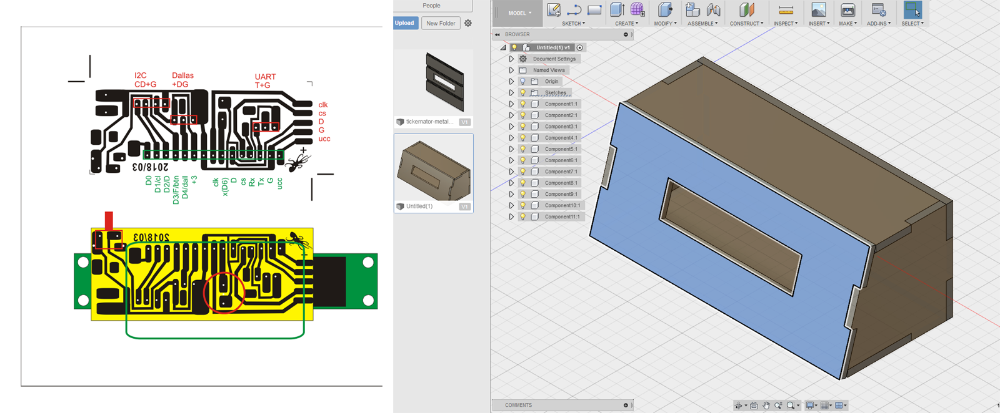This screenshot has width=1000, height=413.
Task: Select Component10:1 in the browser tree
Action: tap(562, 205)
